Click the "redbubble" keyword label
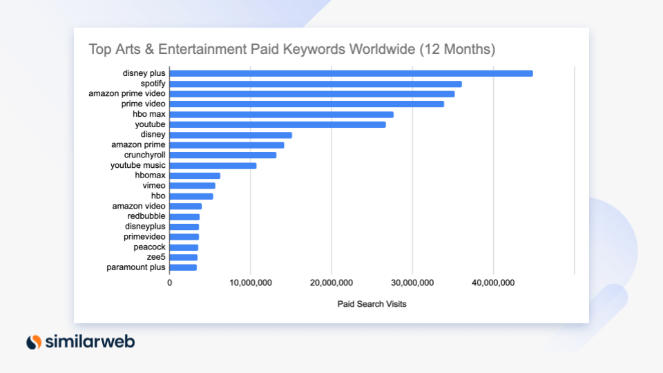The width and height of the screenshot is (663, 373). point(146,216)
